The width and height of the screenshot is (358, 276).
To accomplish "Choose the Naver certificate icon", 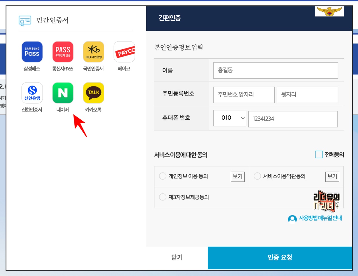I will click(63, 93).
